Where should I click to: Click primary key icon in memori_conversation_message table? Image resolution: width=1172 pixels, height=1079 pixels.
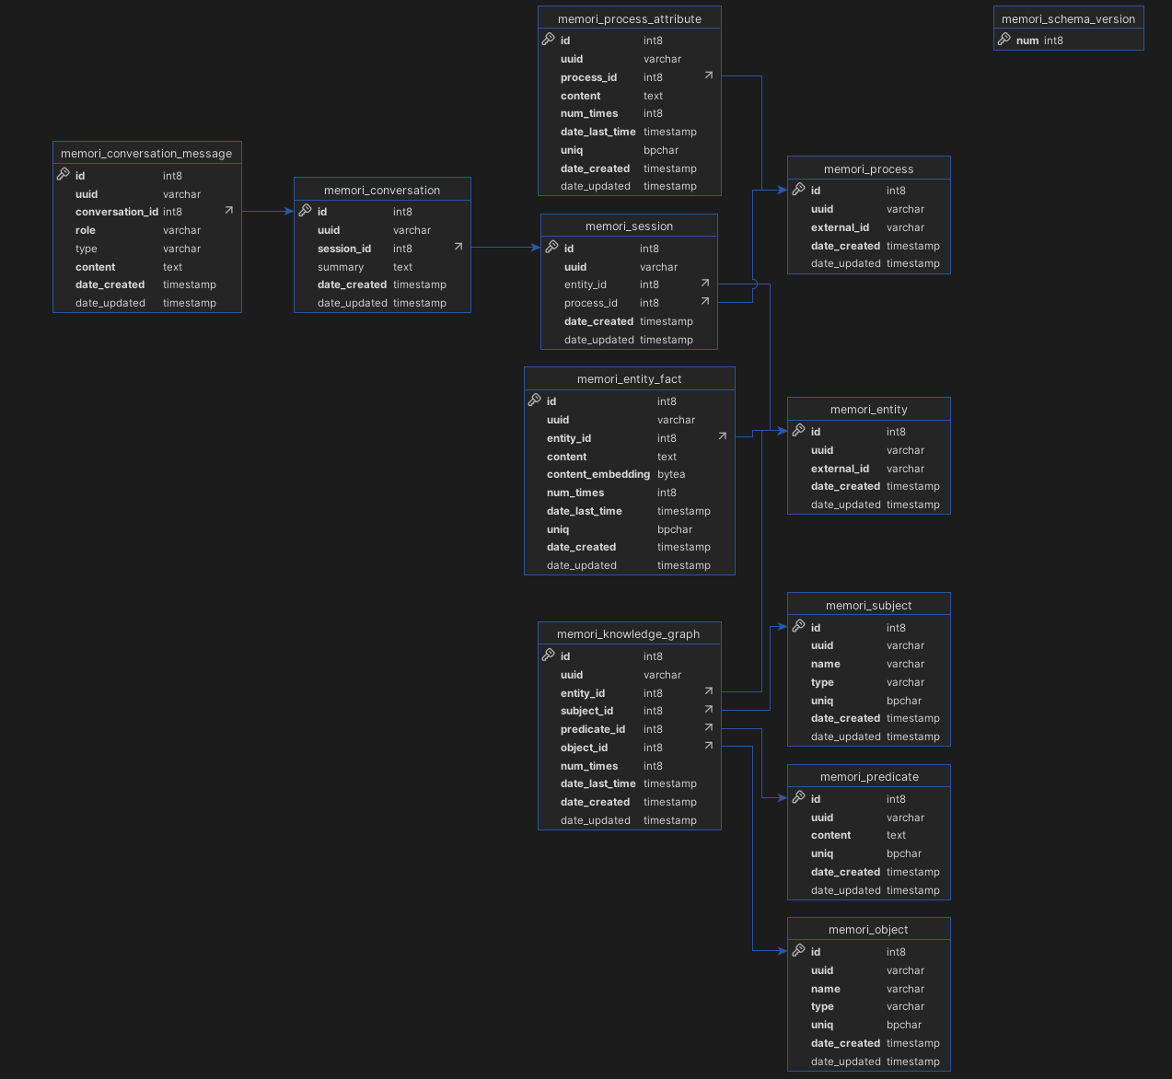[64, 174]
